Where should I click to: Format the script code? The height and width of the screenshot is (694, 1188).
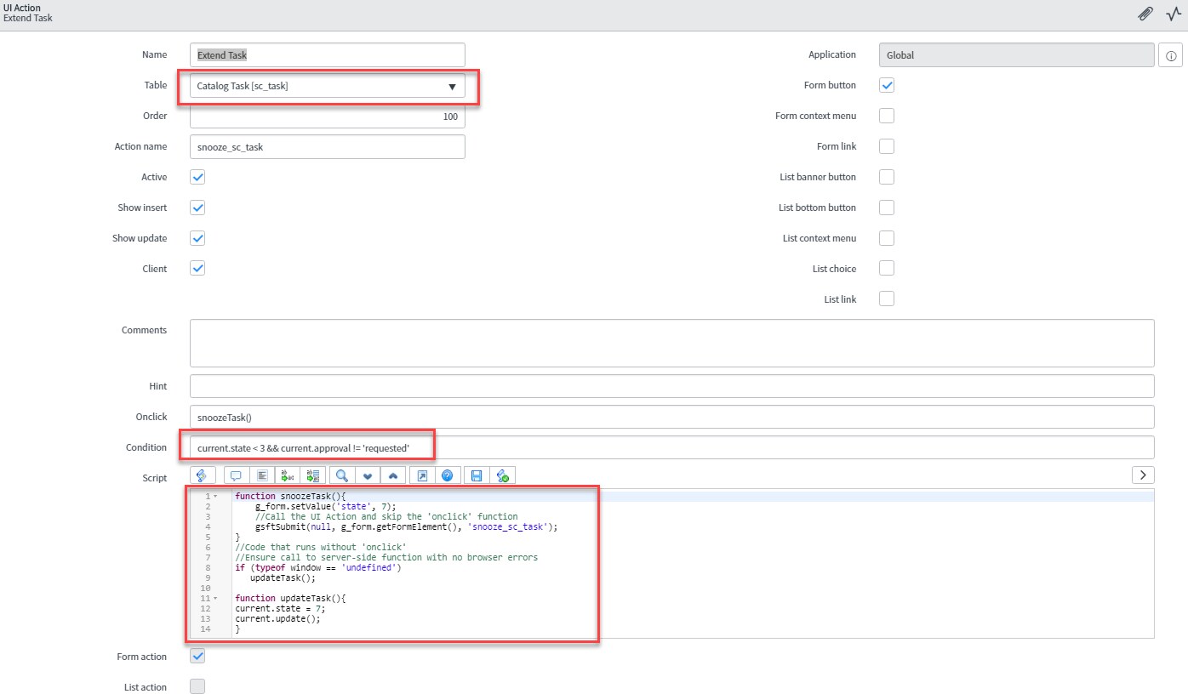262,475
